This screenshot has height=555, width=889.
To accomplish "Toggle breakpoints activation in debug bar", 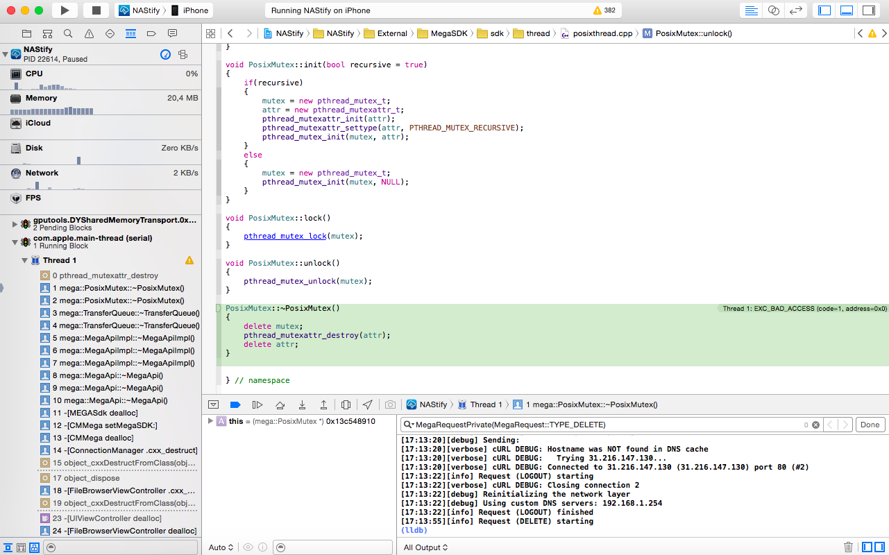I will 235,404.
